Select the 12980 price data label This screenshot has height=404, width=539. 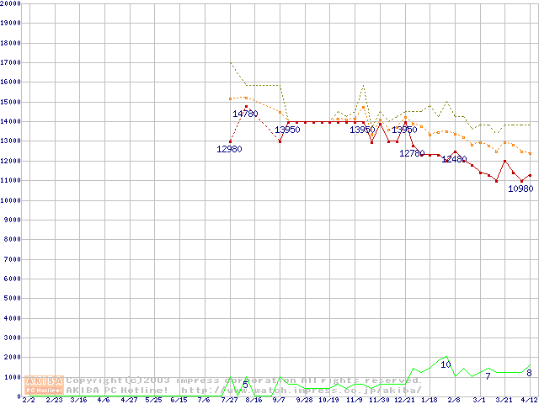229,149
